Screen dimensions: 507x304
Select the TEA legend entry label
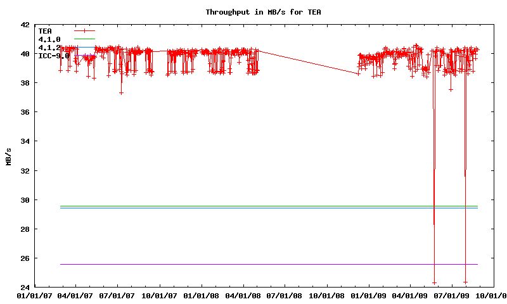[45, 30]
